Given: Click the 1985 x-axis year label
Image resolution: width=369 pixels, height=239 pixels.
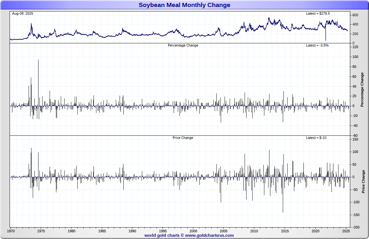Looking at the screenshot, I should [102, 231].
